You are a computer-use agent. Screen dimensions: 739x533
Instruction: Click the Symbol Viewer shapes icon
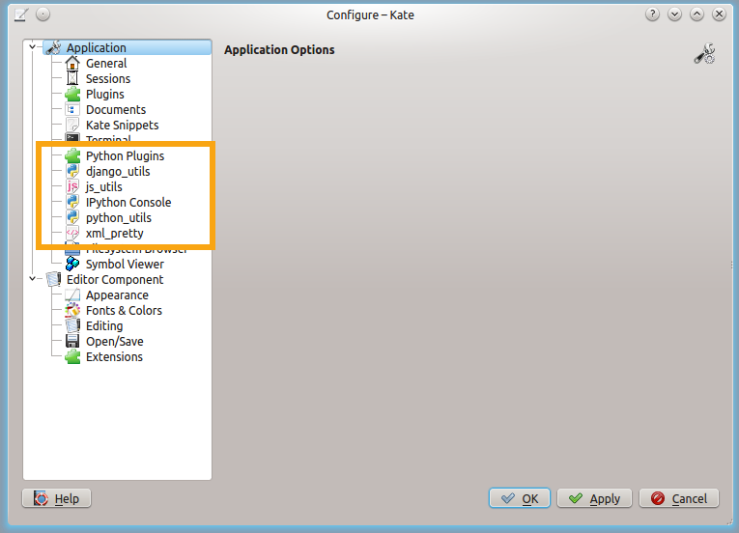[x=72, y=264]
